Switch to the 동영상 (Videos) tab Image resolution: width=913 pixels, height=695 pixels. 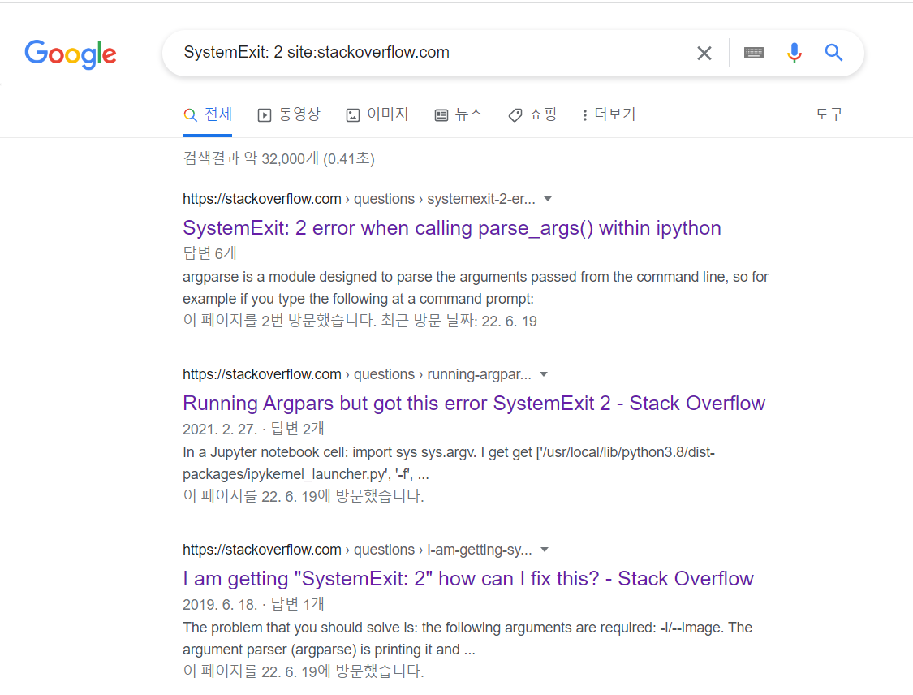tap(289, 114)
